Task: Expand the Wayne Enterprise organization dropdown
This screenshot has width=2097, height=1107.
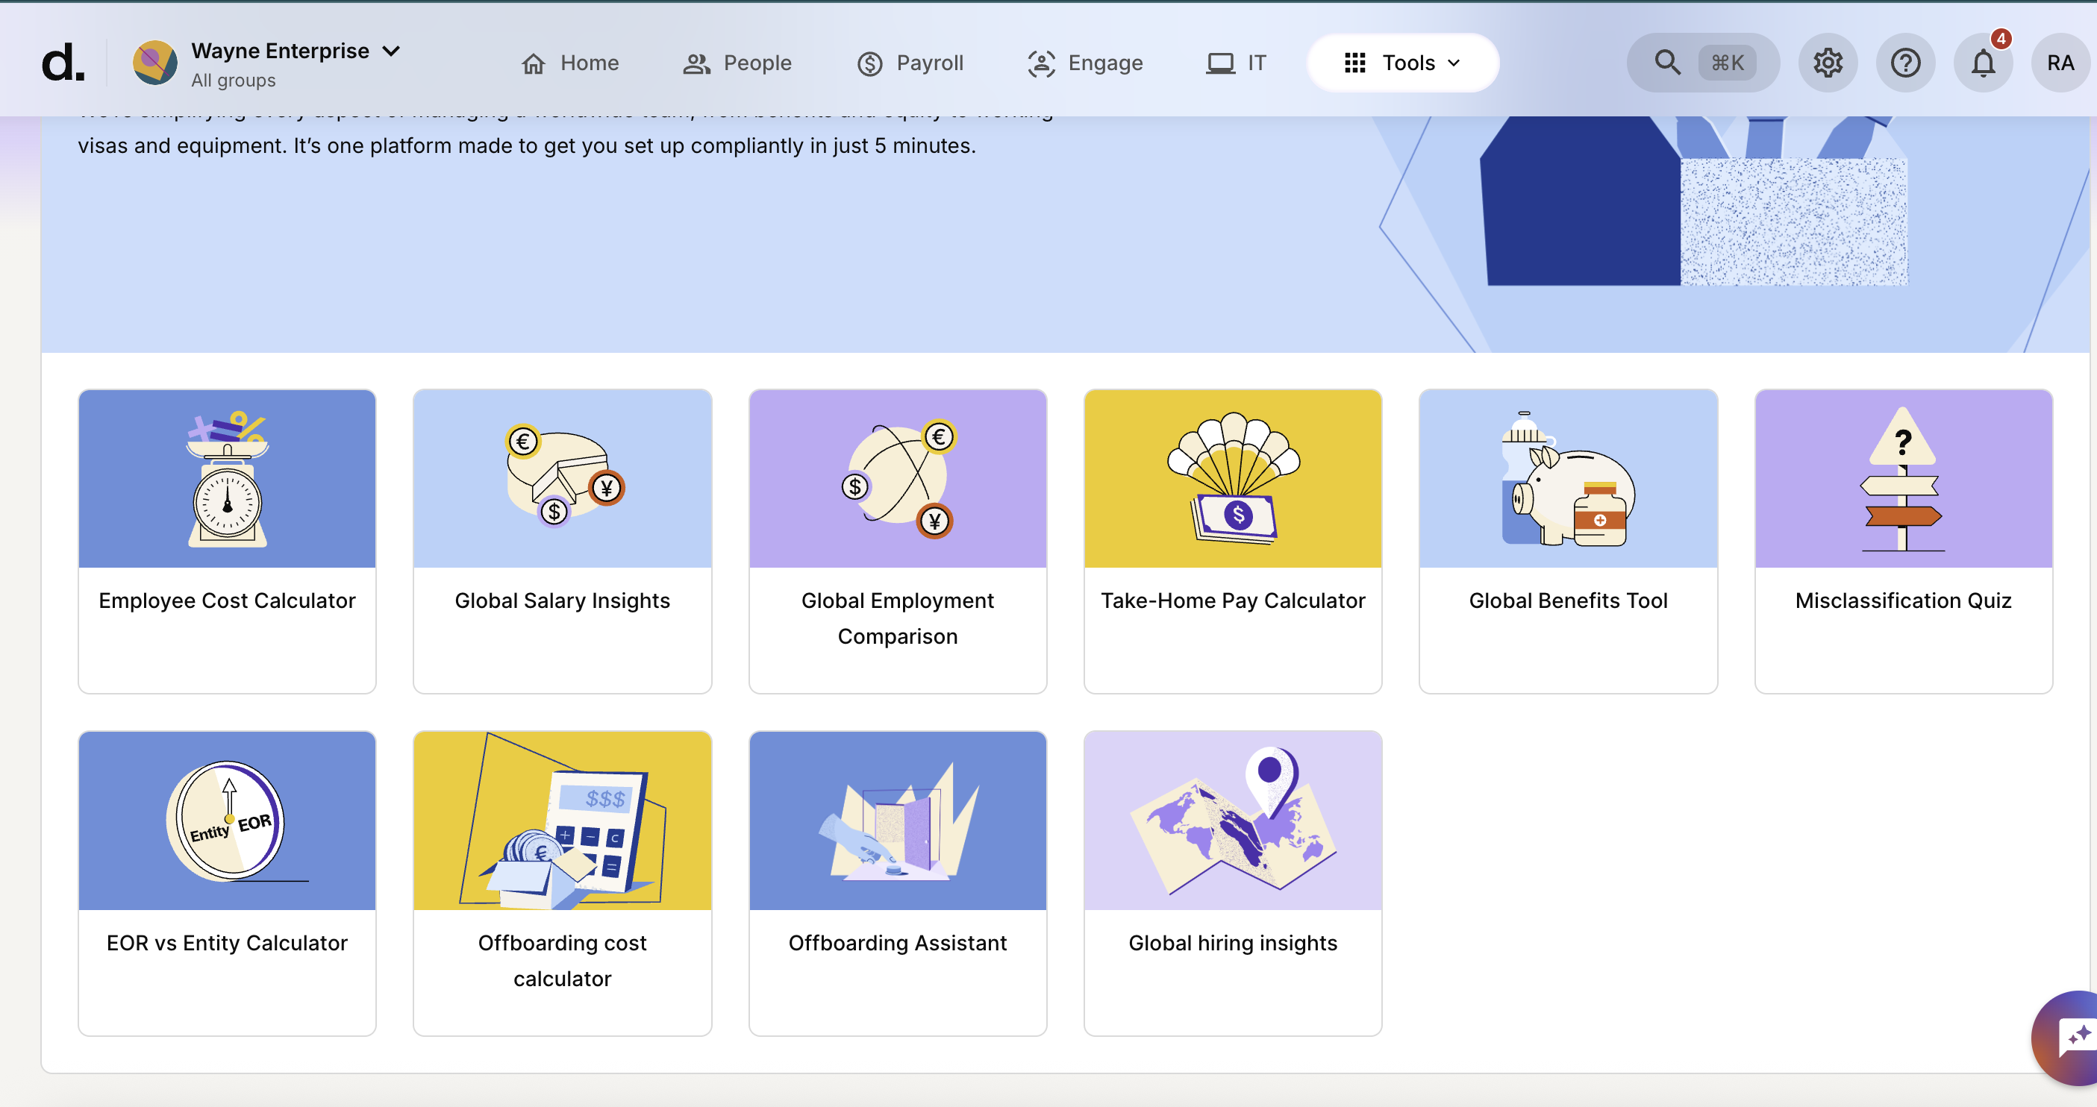Action: click(x=392, y=51)
